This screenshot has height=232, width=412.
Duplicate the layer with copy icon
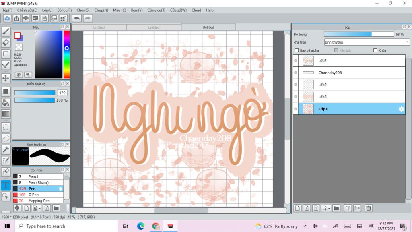click(x=347, y=208)
